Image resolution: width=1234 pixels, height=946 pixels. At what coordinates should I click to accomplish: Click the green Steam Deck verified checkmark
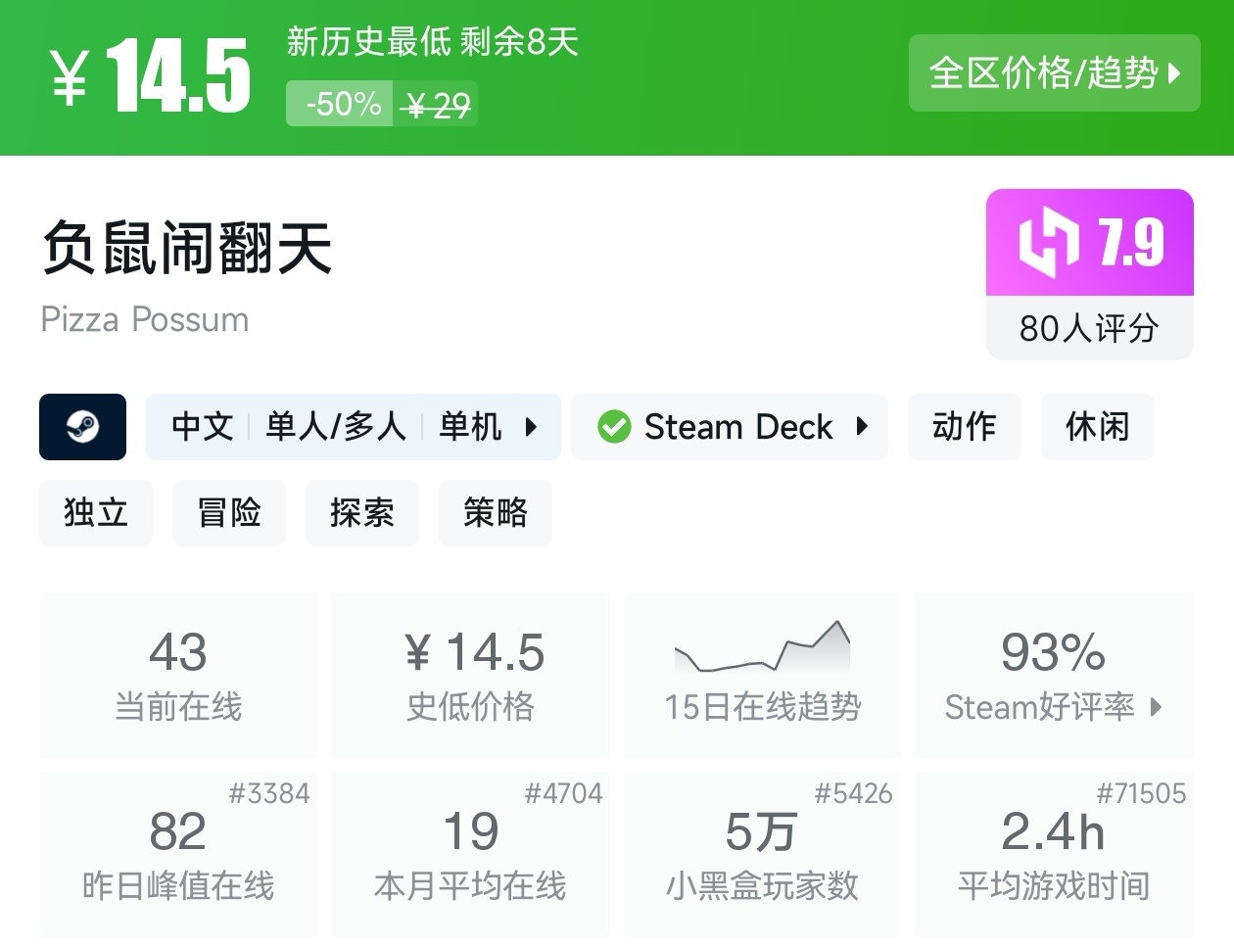coord(614,427)
